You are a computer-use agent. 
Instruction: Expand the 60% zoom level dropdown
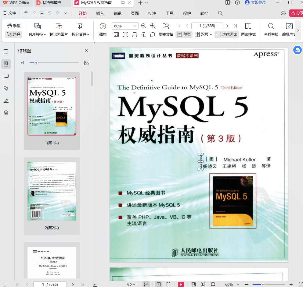(135, 26)
